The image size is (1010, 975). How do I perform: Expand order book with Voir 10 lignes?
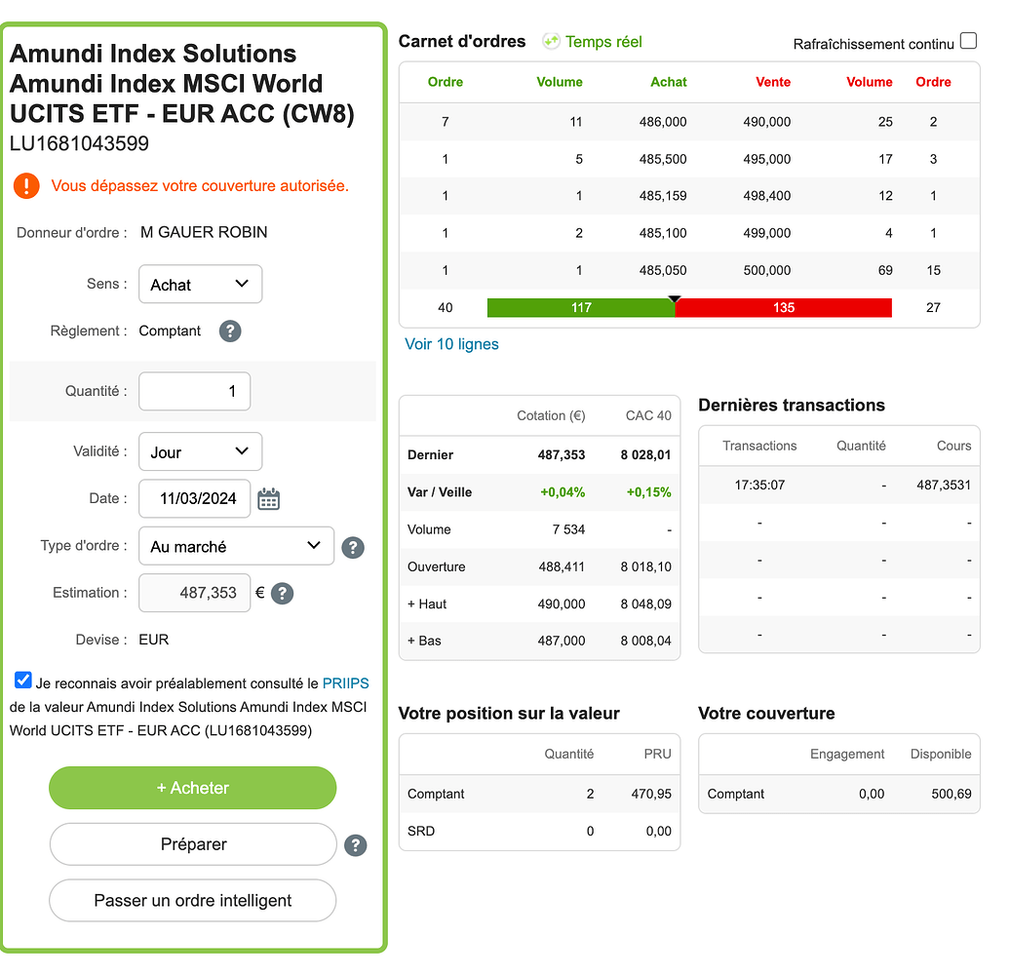pyautogui.click(x=451, y=344)
